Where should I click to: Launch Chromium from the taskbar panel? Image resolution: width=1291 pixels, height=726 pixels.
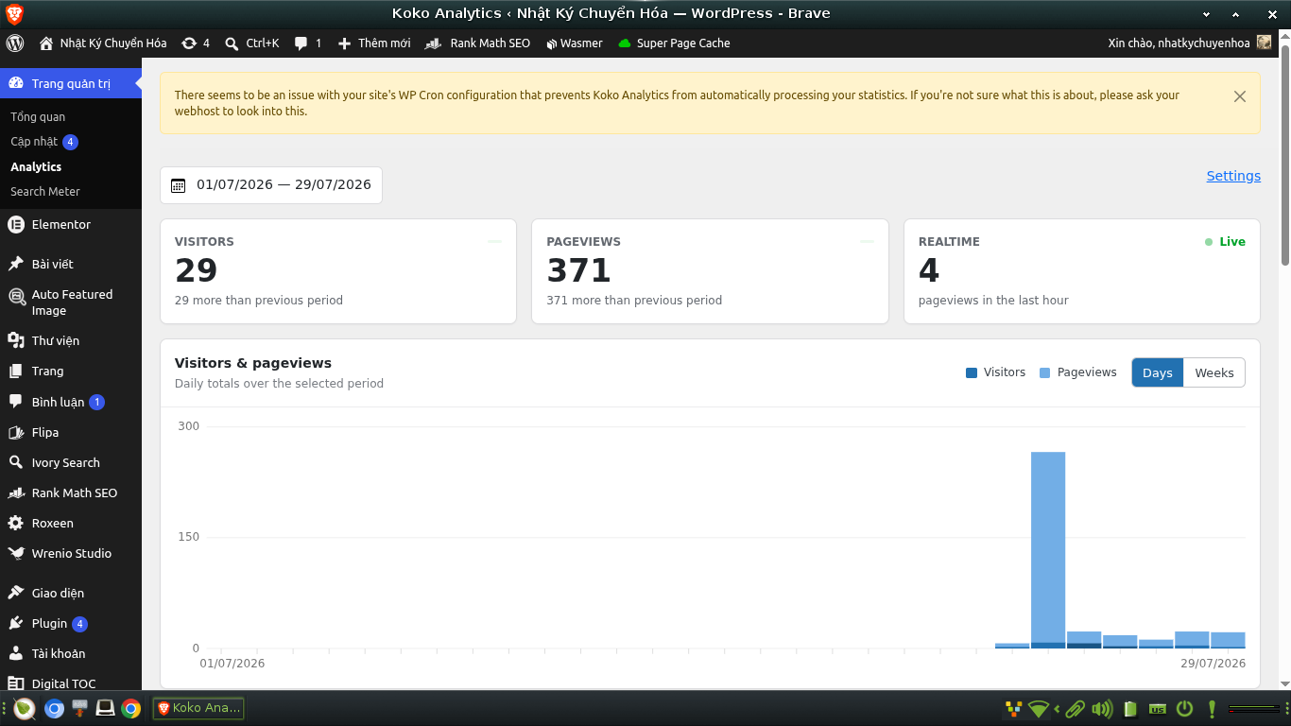(x=54, y=708)
